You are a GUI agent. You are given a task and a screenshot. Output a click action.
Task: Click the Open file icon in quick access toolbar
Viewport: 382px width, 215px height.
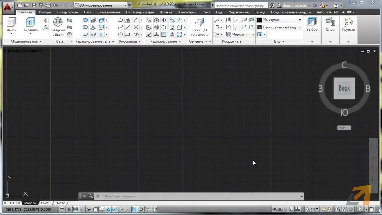pos(27,5)
